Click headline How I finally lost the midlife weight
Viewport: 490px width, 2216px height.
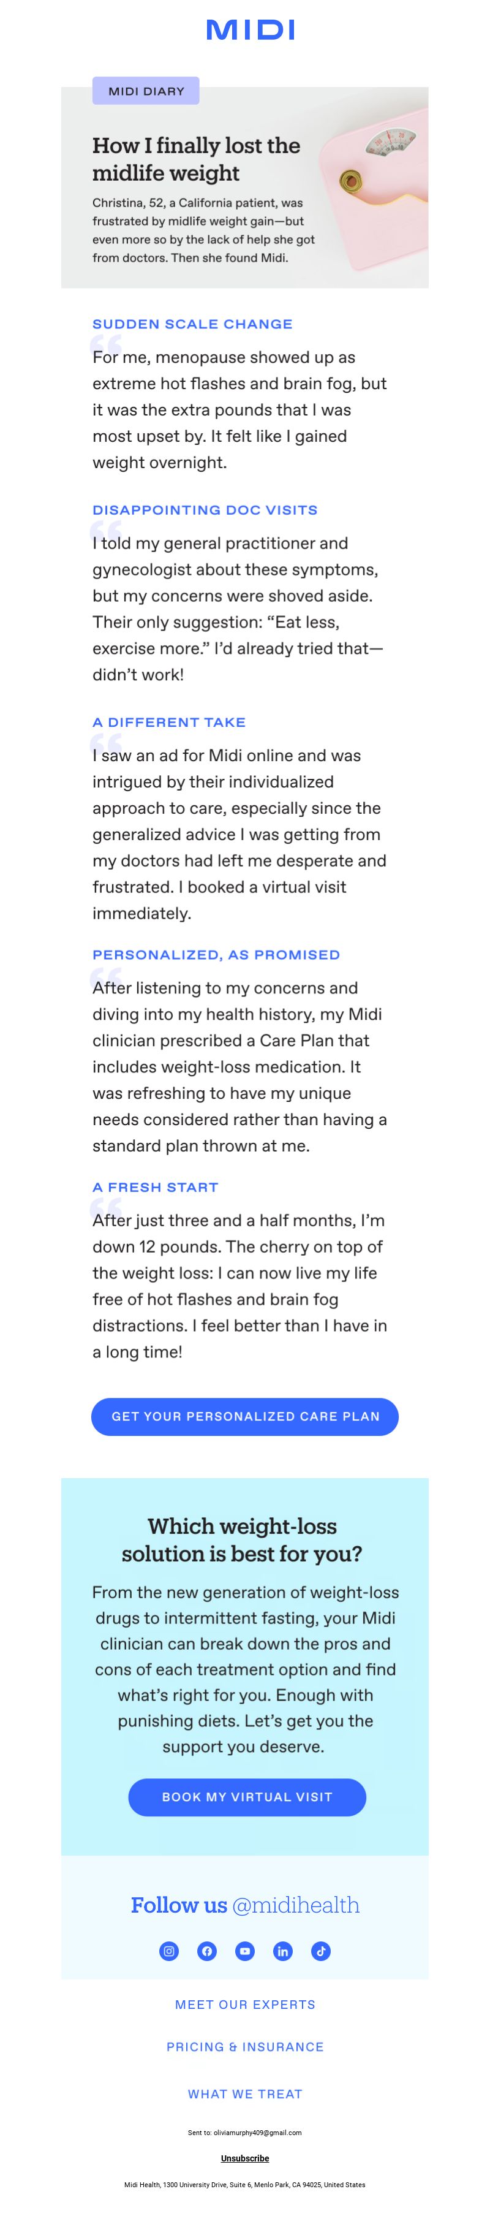(196, 159)
